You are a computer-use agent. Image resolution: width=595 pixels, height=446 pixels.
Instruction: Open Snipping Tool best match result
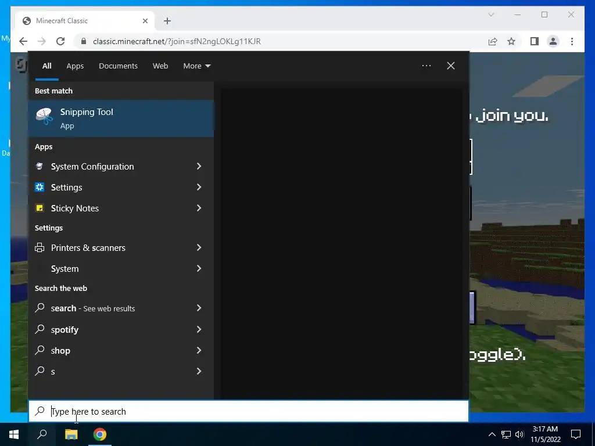click(121, 118)
